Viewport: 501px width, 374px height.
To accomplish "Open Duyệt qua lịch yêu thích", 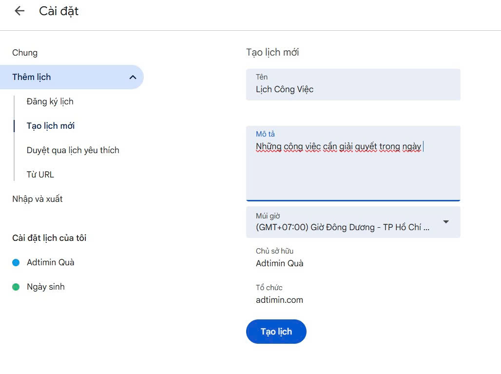I will 73,150.
